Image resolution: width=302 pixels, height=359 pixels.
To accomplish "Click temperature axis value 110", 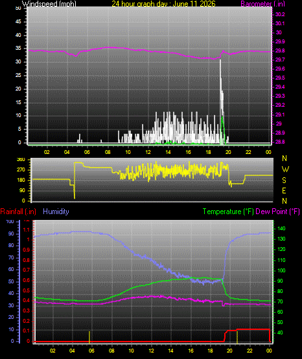I will tap(281, 260).
